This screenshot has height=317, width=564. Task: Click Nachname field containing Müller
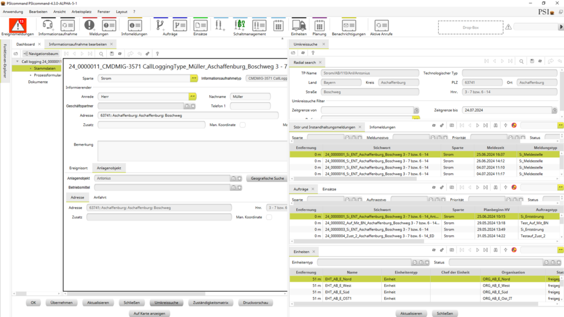tap(250, 97)
